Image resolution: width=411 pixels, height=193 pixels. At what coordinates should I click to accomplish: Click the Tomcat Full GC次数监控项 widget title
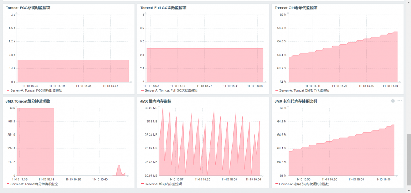pyautogui.click(x=163, y=8)
